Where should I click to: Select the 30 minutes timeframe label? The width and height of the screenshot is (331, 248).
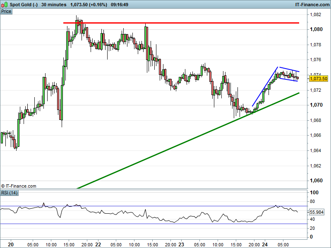coord(54,5)
